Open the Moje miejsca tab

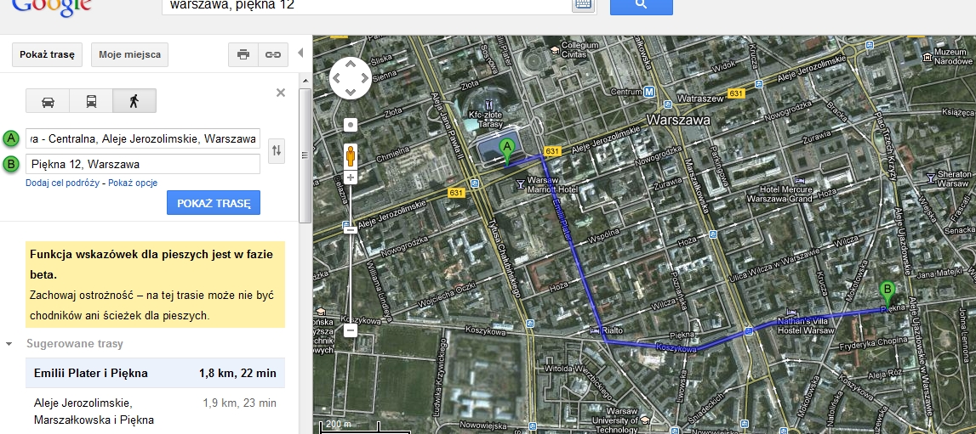coord(129,54)
